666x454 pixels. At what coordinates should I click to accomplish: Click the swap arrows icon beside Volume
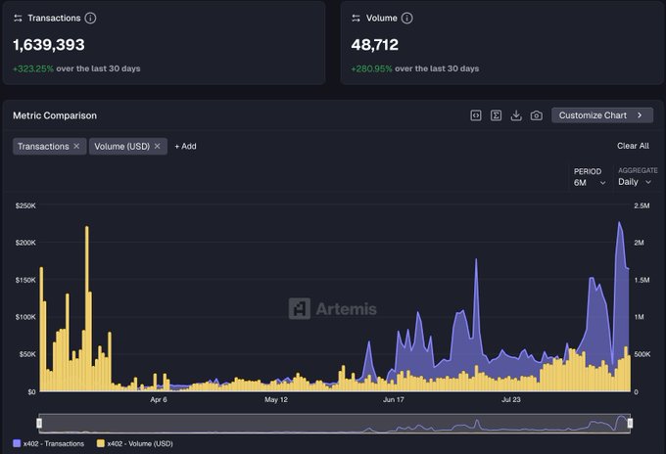(356, 18)
